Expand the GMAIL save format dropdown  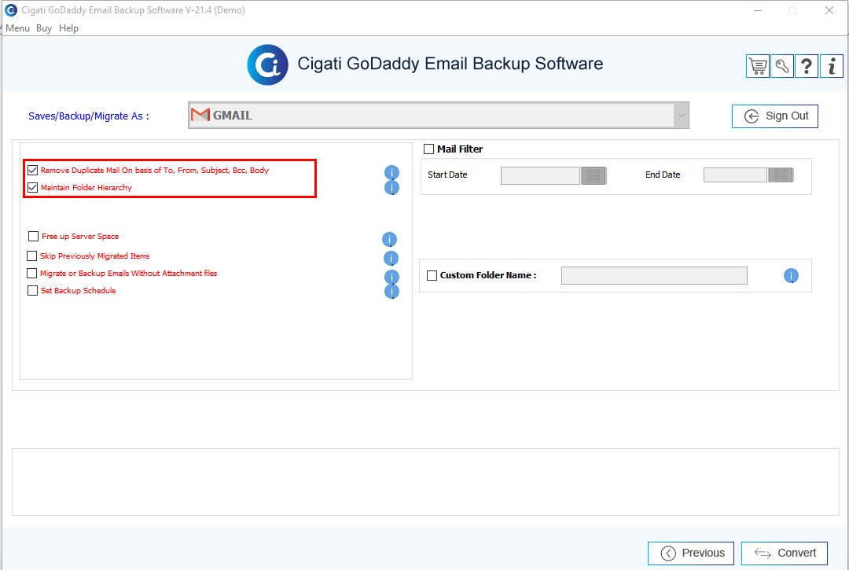(681, 116)
